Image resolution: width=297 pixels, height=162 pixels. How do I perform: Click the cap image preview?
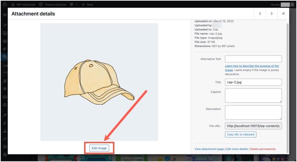tap(99, 82)
